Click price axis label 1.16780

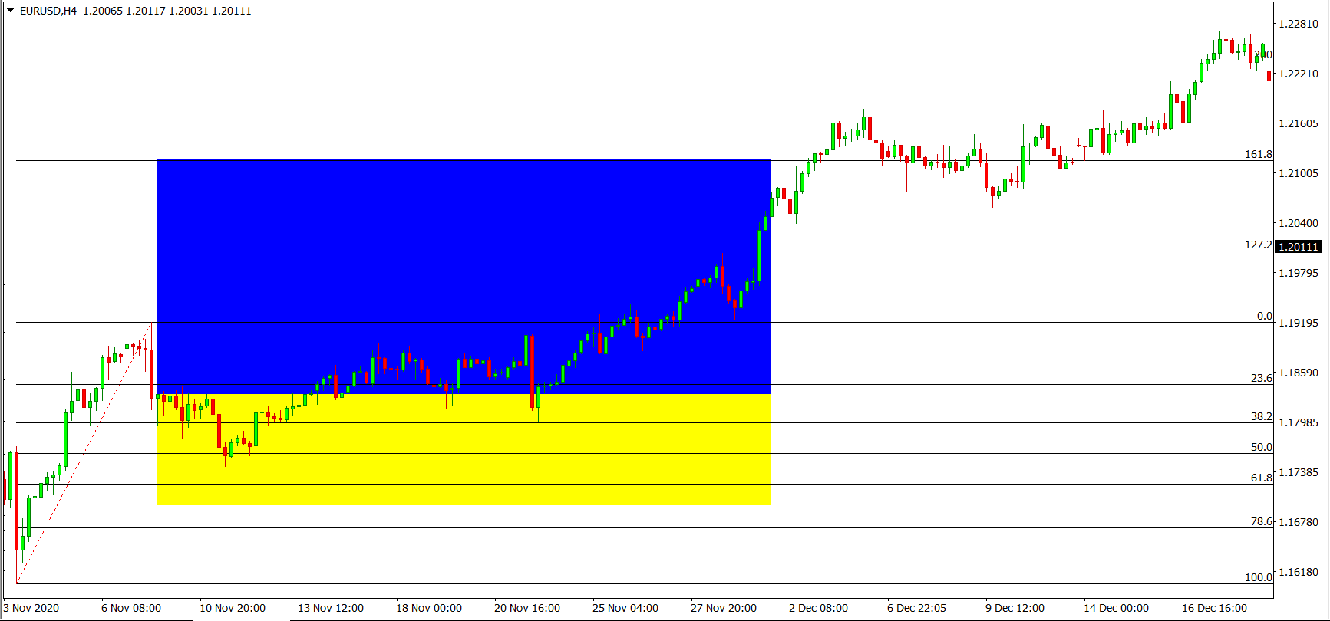(1298, 522)
